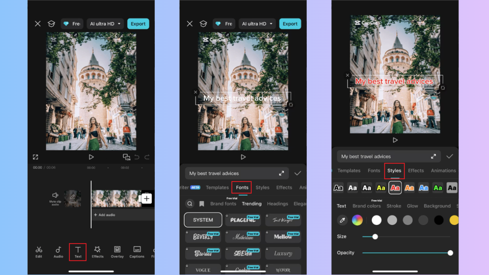Choose the SYSTEM font
Image resolution: width=489 pixels, height=275 pixels.
(203, 220)
